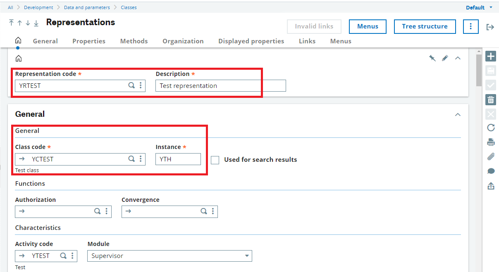Enable the Used for search results option
The height and width of the screenshot is (272, 499).
point(215,160)
